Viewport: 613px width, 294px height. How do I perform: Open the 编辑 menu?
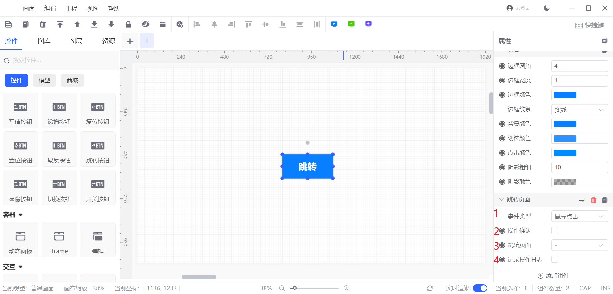50,9
